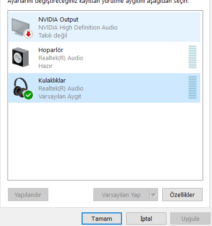Click the Varsayılan Yap button
This screenshot has height=226, width=212.
tap(121, 195)
